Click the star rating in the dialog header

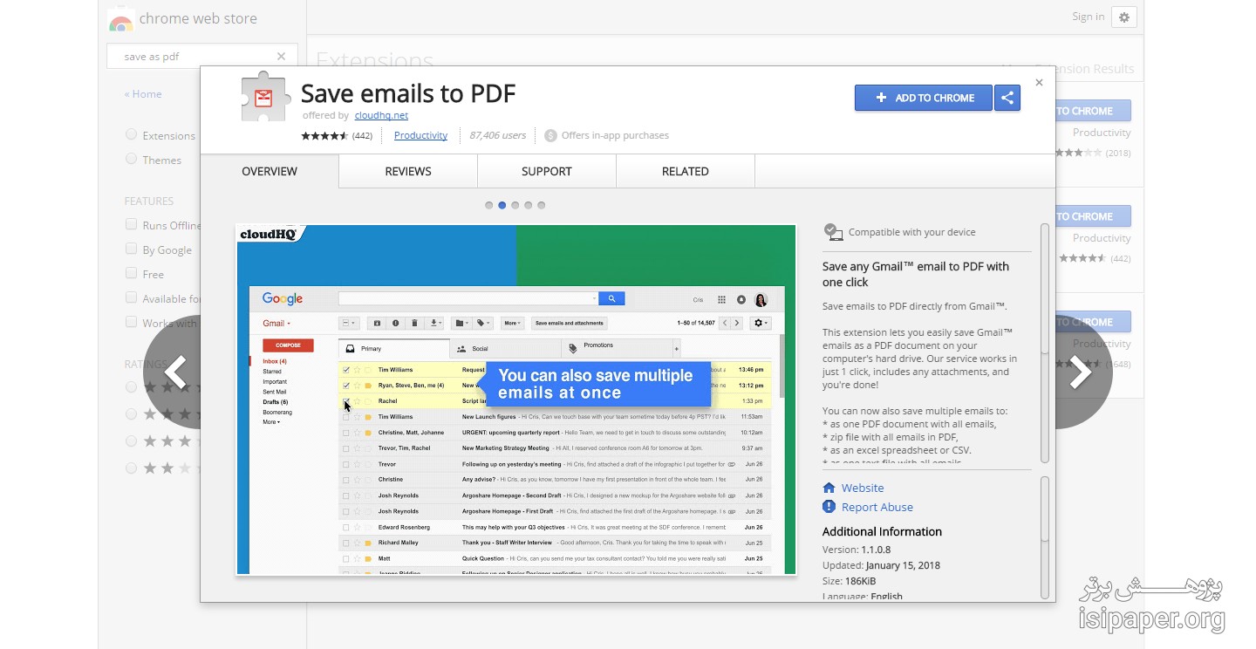[324, 135]
